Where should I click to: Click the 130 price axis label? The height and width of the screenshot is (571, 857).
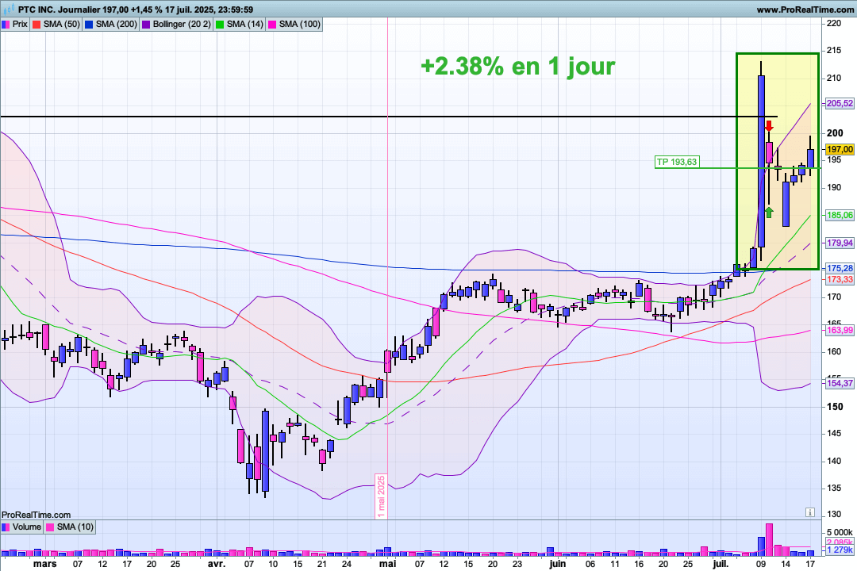pyautogui.click(x=834, y=514)
